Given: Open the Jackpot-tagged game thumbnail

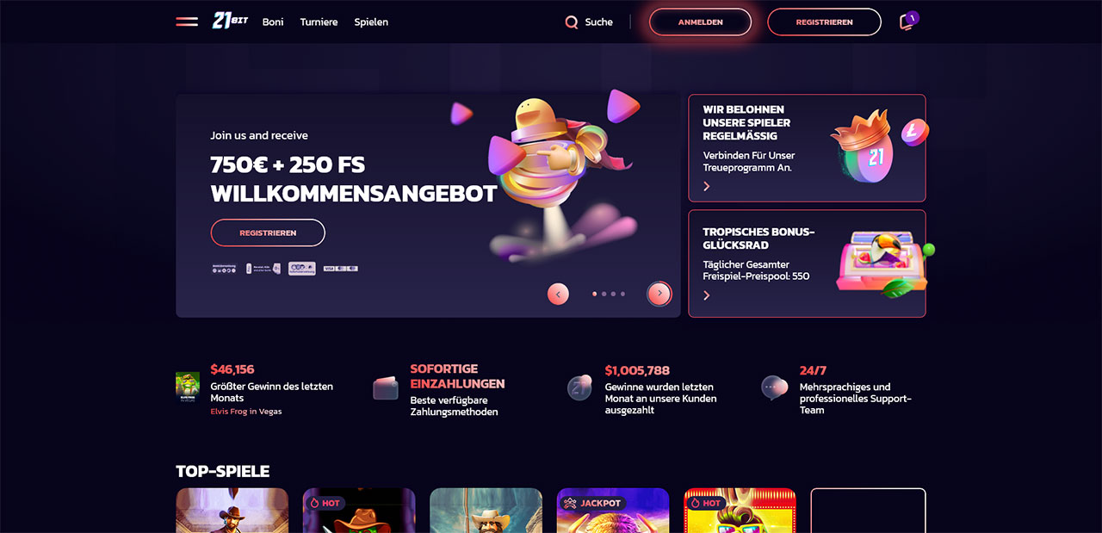Looking at the screenshot, I should [613, 511].
